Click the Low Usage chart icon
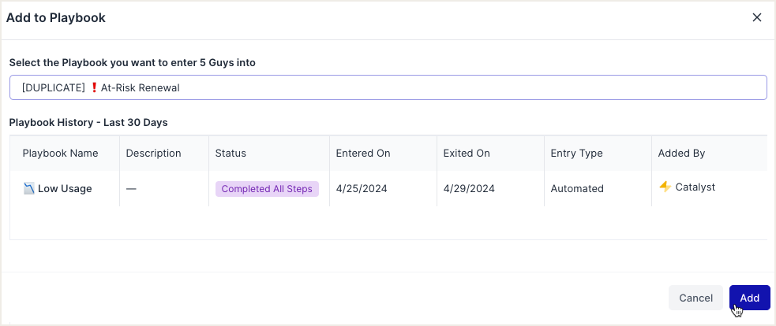776x326 pixels. (x=28, y=189)
